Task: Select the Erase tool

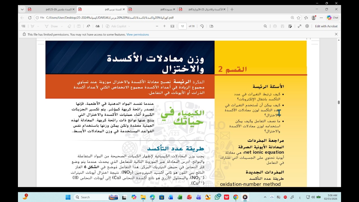Action: point(69,26)
